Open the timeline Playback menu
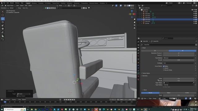 pyautogui.click(x=8, y=100)
